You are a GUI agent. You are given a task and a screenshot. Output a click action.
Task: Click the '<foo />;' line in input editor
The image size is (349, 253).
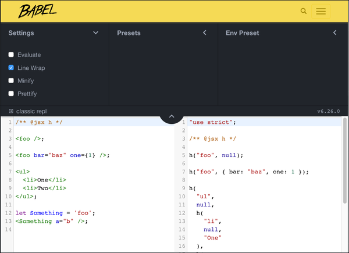click(30, 139)
